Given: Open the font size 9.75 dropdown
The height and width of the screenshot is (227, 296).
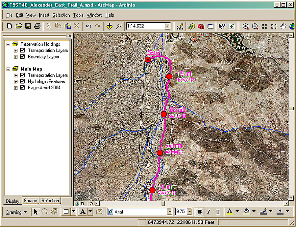Looking at the screenshot, I should (189, 212).
